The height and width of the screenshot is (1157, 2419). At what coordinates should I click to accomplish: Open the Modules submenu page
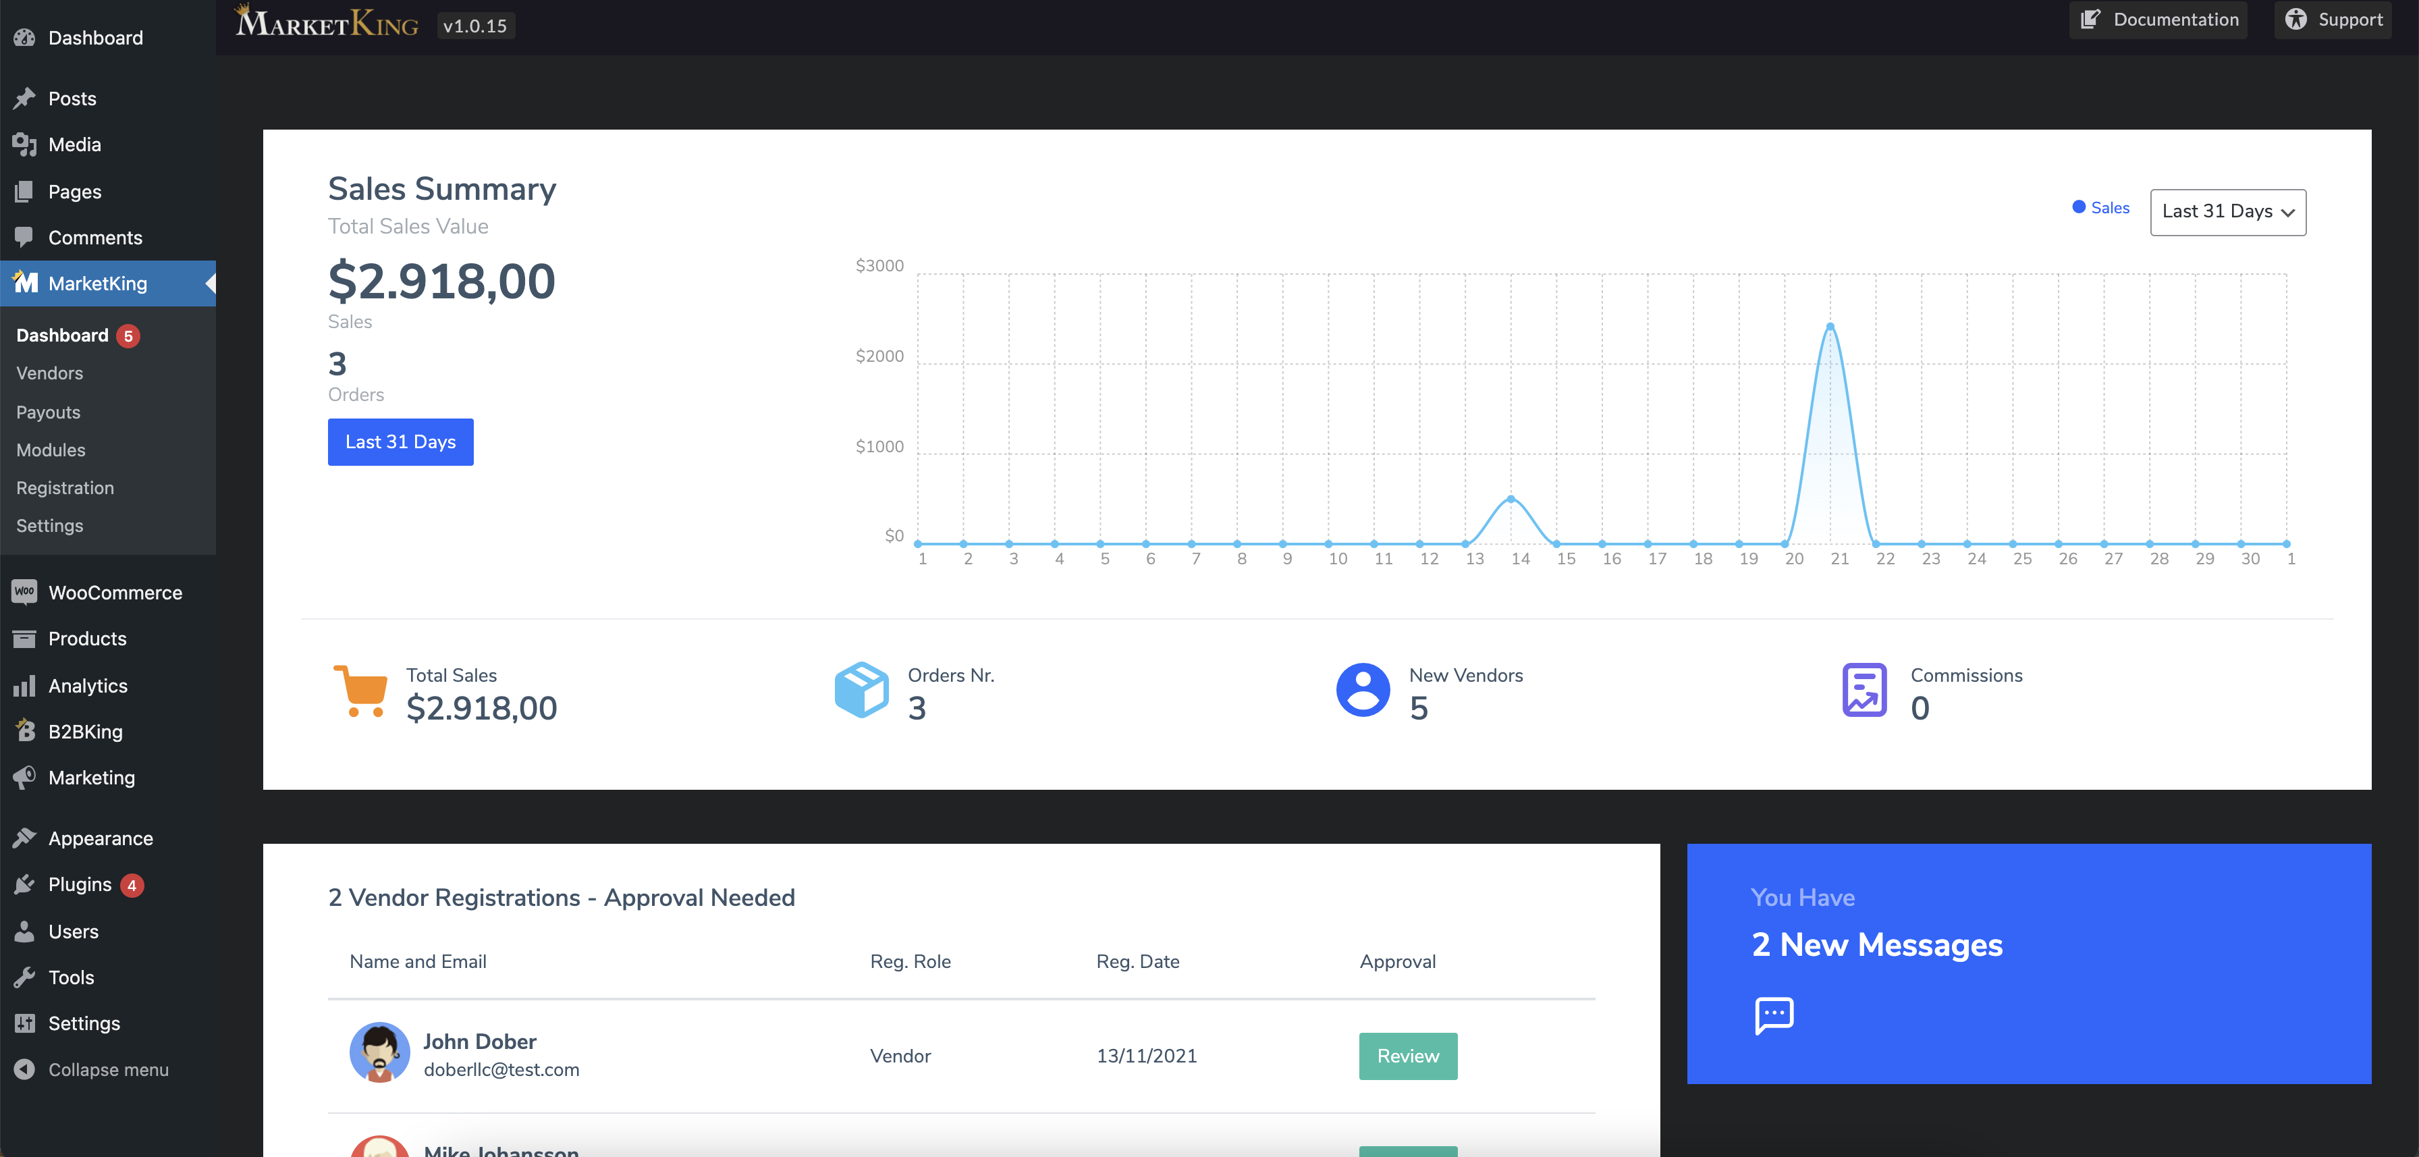coord(51,450)
